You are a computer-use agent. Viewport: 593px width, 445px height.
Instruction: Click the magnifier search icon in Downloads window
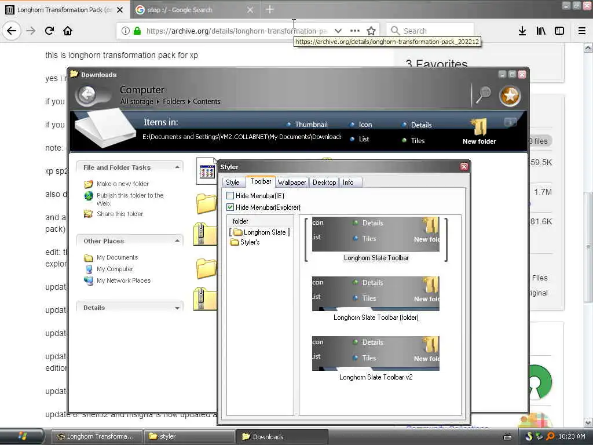coord(484,94)
